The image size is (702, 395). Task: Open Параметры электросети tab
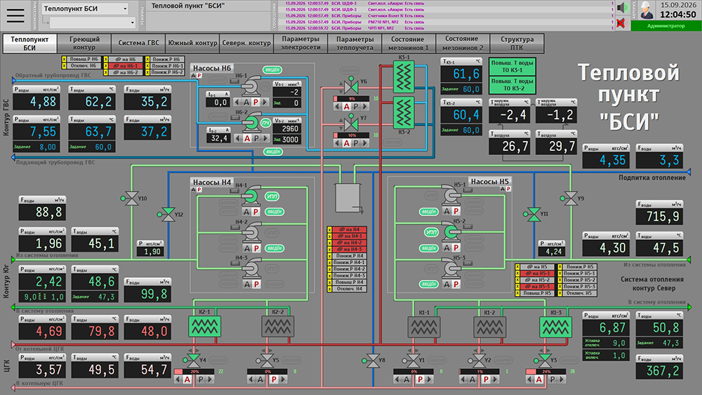(x=300, y=43)
